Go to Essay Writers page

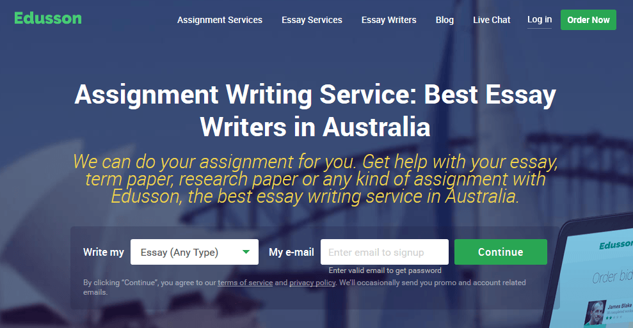click(389, 20)
